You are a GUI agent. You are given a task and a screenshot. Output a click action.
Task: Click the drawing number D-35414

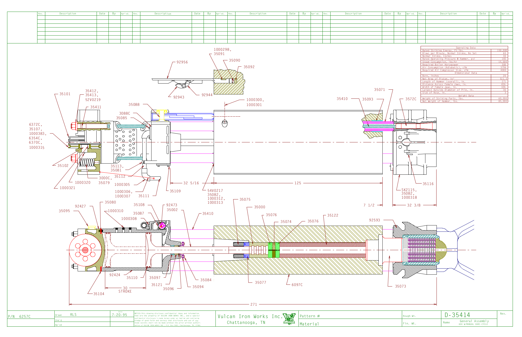click(x=457, y=315)
